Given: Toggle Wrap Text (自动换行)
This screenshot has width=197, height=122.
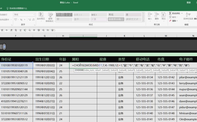Looking at the screenshot, I should pos(4,15).
